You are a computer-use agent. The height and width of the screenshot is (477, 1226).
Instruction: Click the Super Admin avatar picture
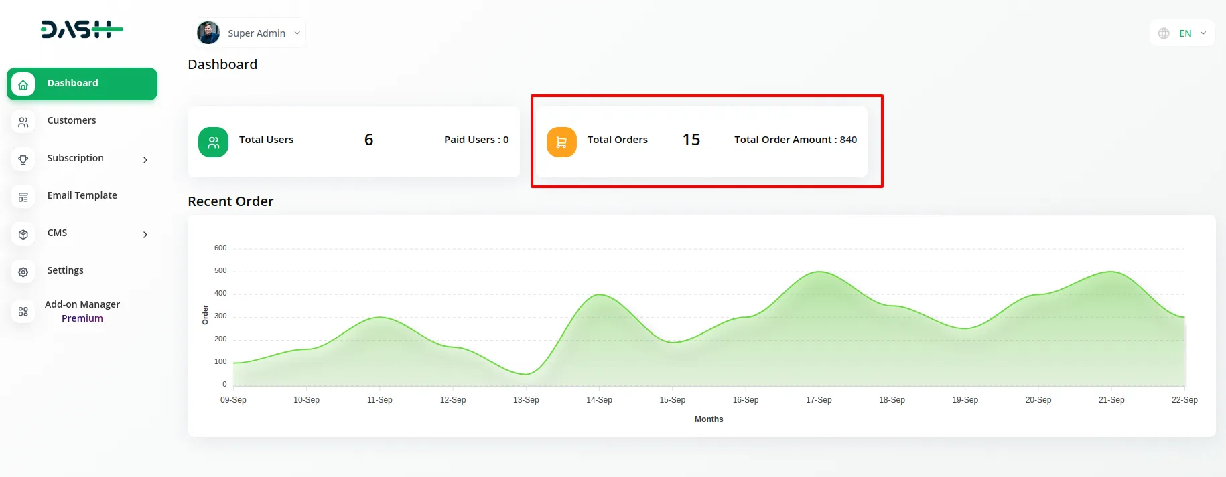pyautogui.click(x=208, y=33)
